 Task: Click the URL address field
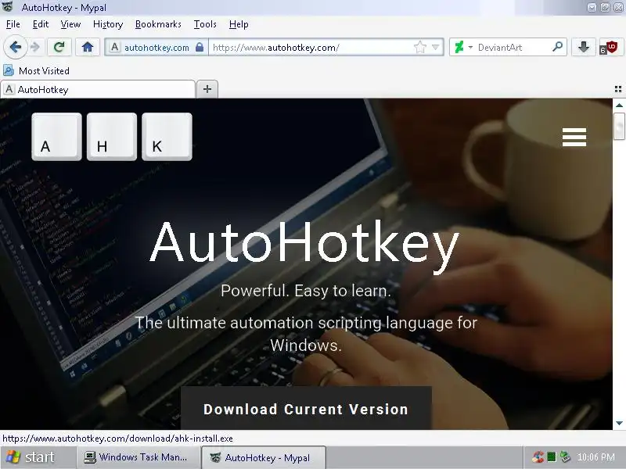coord(311,48)
